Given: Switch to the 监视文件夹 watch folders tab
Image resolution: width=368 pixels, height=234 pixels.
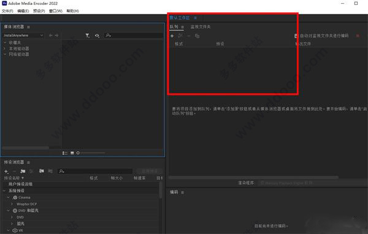Looking at the screenshot, I should tap(201, 27).
